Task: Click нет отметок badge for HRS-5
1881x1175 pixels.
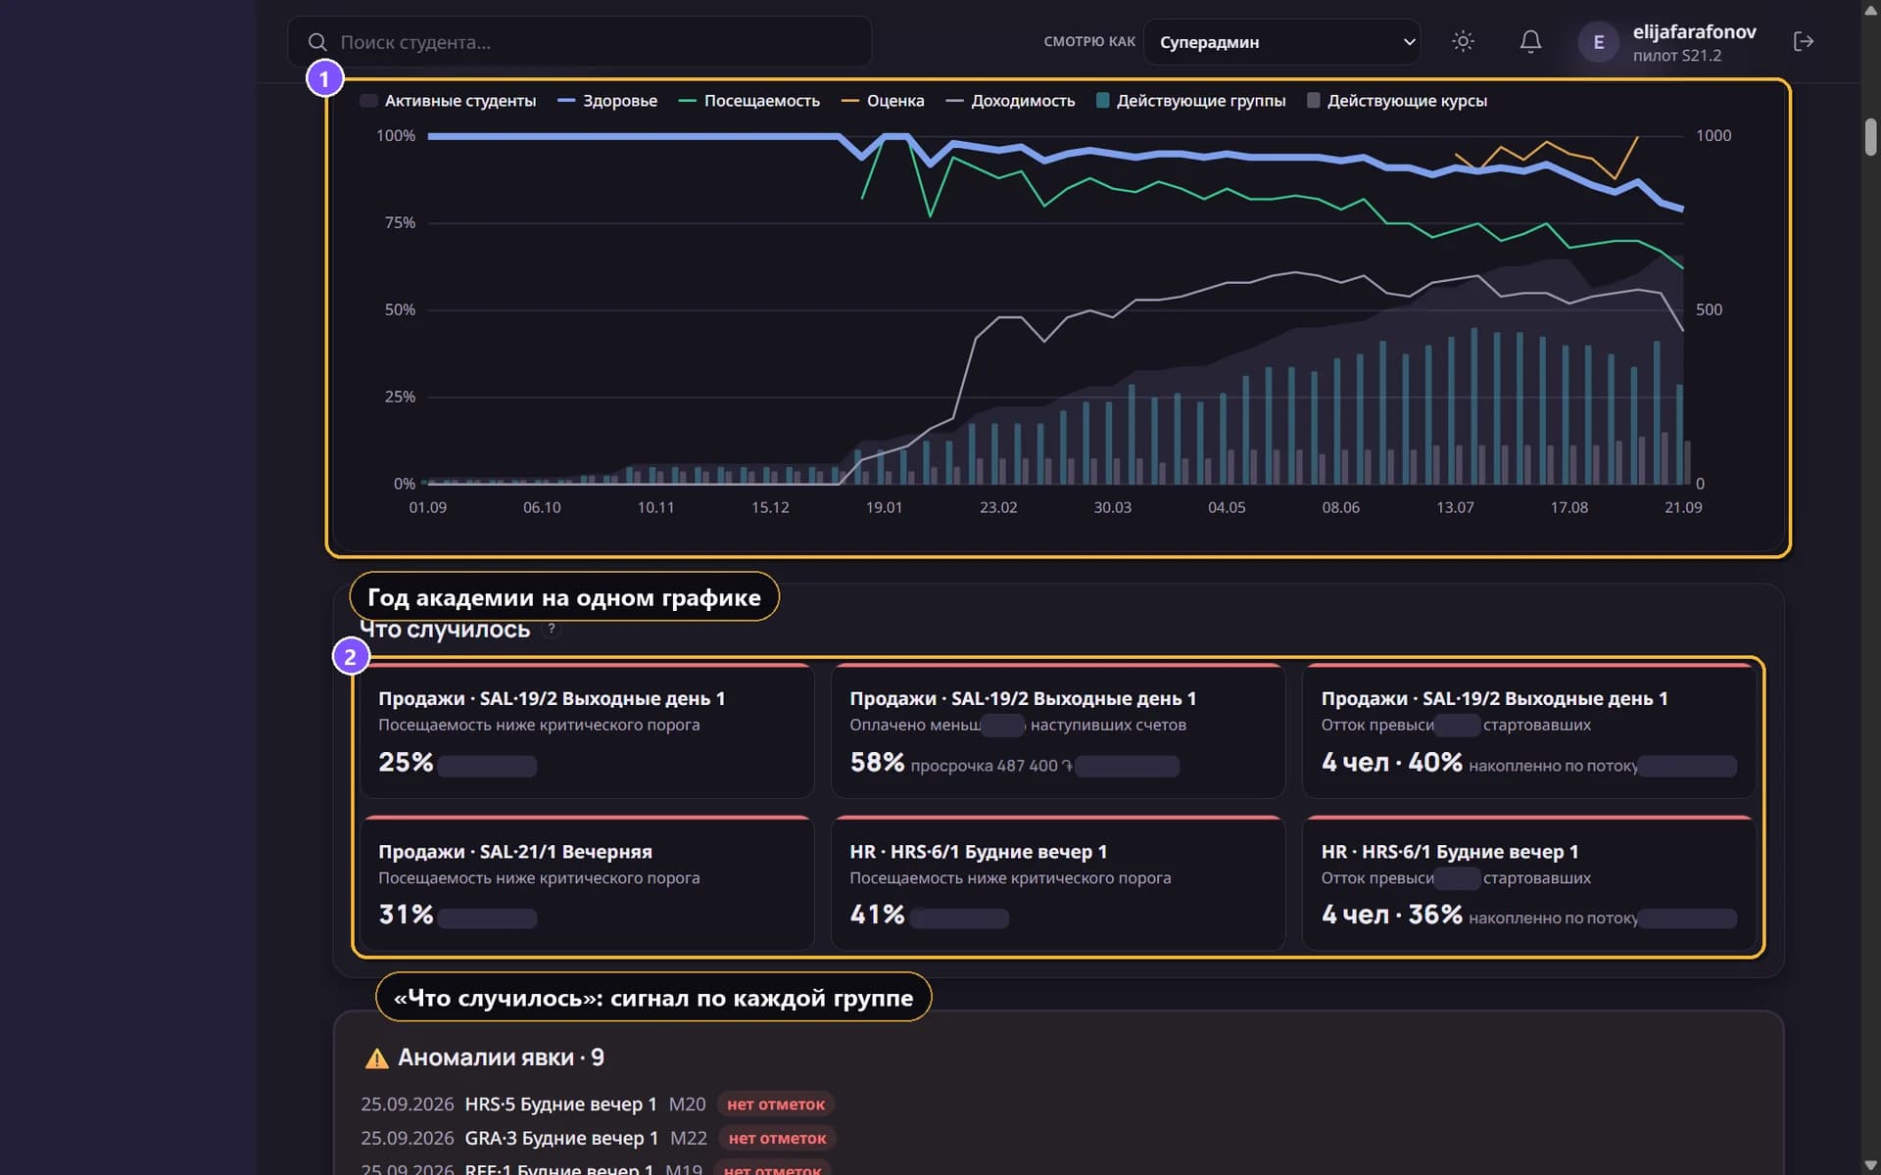Action: click(776, 1104)
